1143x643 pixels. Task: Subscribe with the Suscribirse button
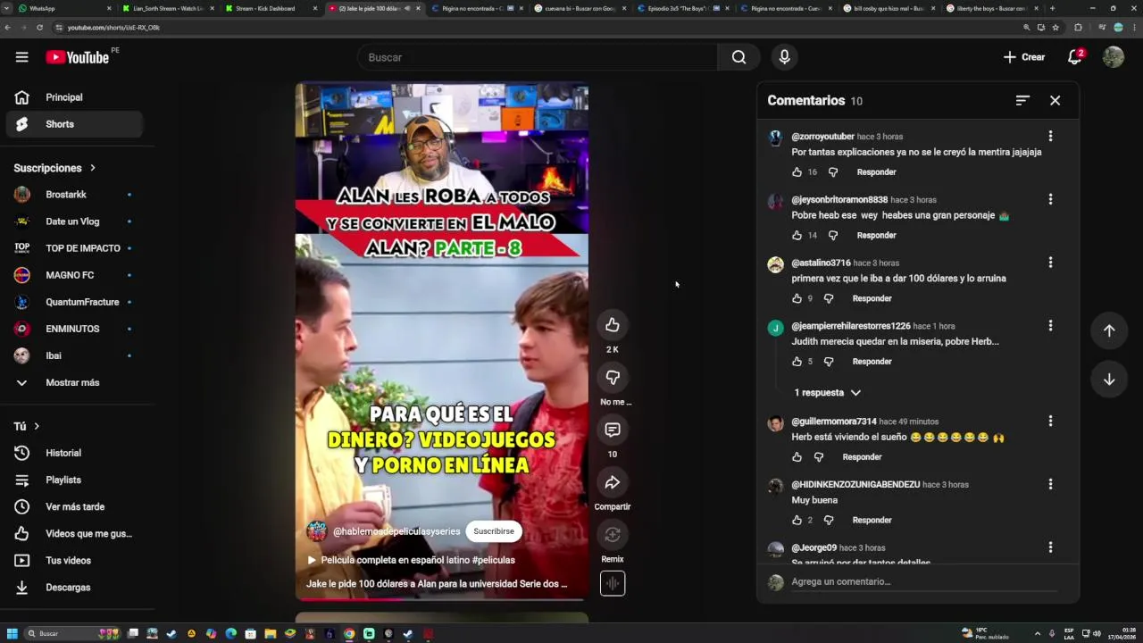click(x=494, y=531)
